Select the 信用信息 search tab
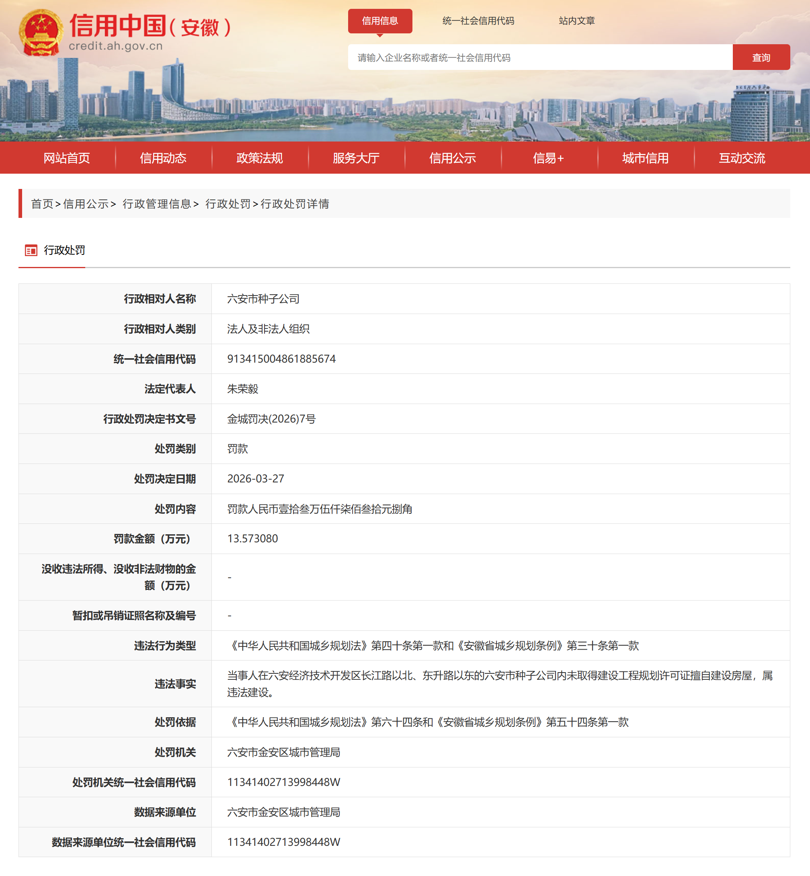The image size is (810, 876). click(379, 21)
